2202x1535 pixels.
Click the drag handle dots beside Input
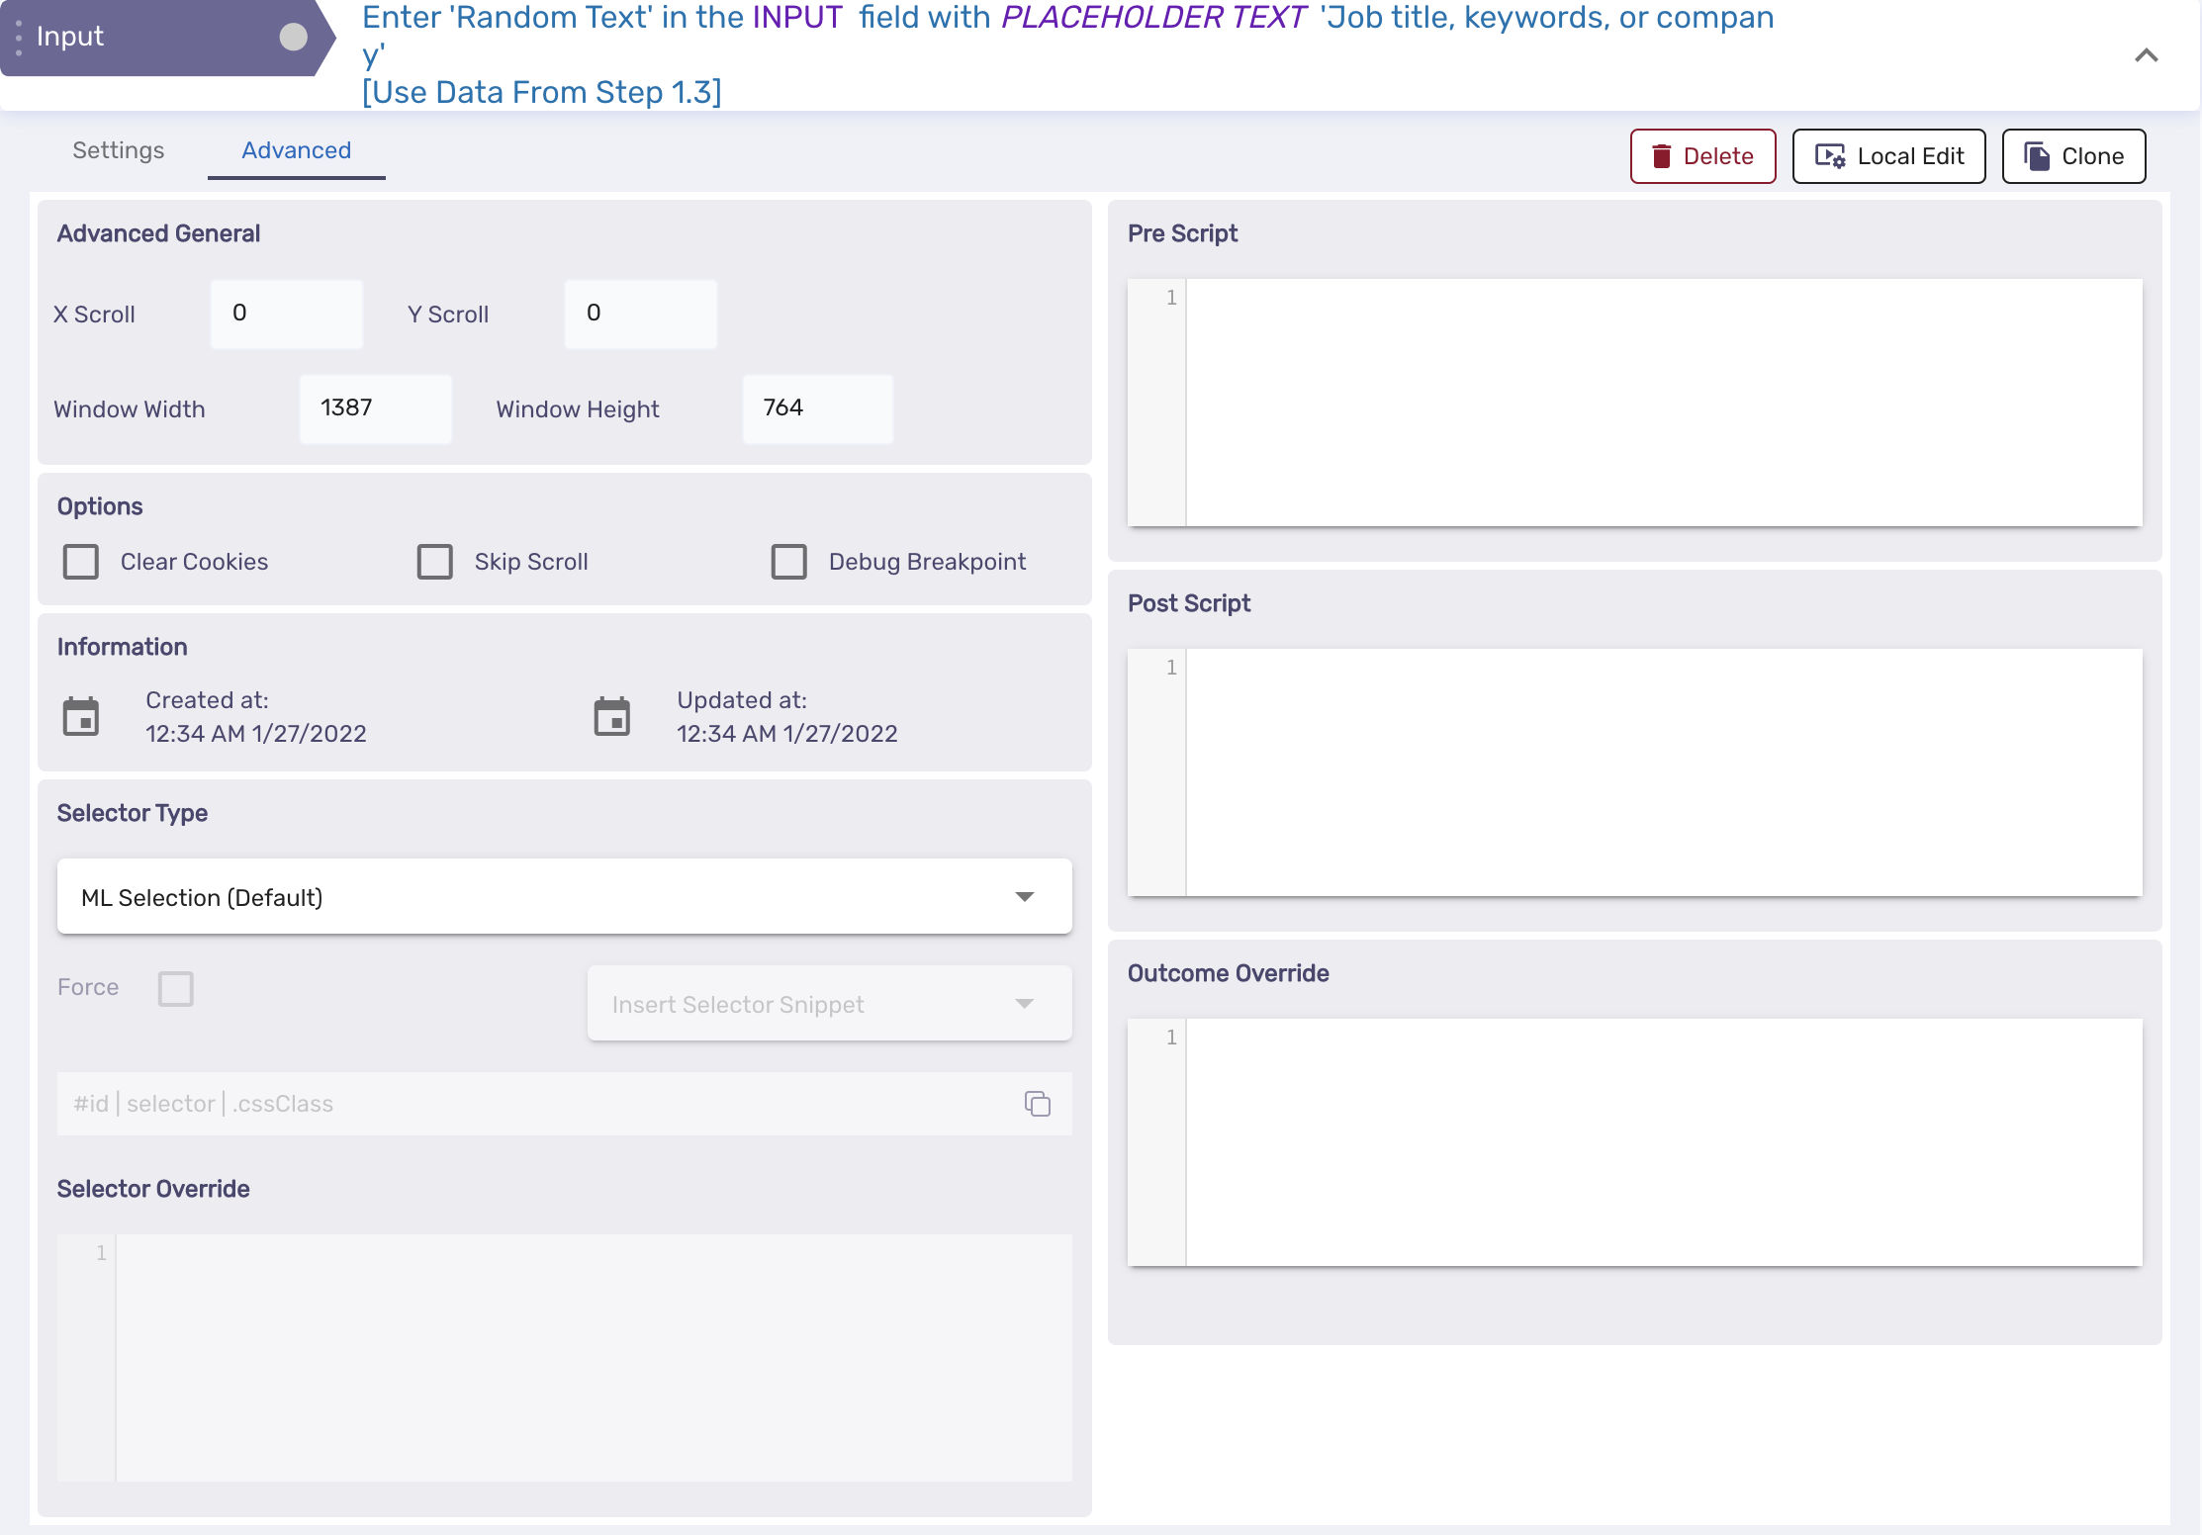18,37
